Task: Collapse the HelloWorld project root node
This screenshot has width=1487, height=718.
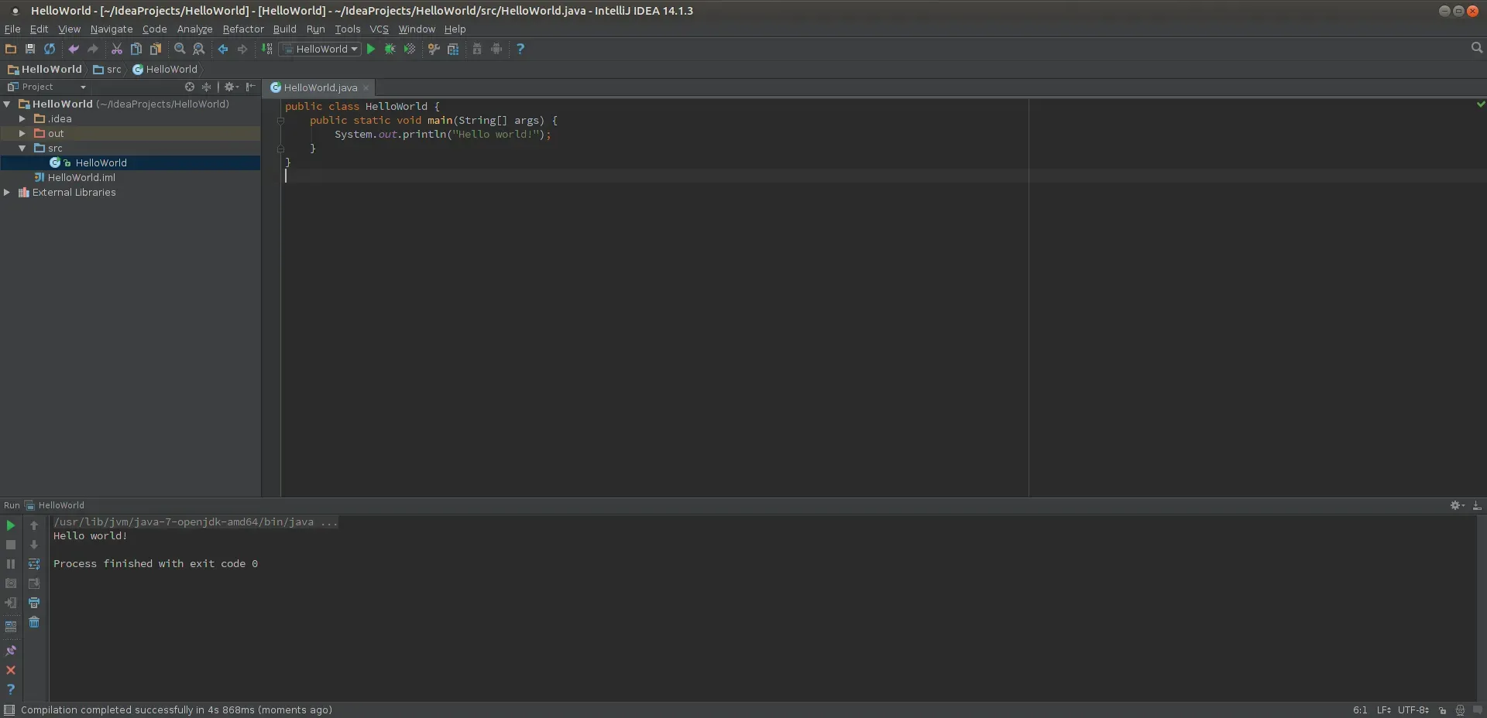Action: coord(7,104)
